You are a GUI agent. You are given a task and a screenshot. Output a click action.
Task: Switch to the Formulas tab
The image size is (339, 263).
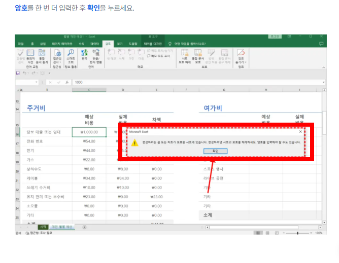81,44
